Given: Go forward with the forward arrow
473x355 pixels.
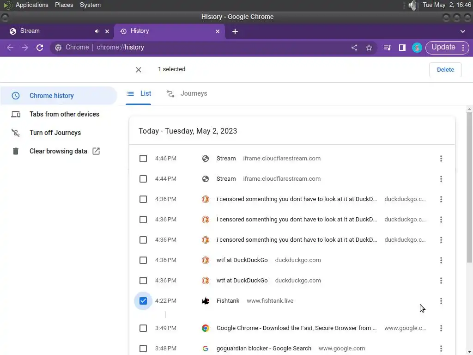Looking at the screenshot, I should coord(25,48).
